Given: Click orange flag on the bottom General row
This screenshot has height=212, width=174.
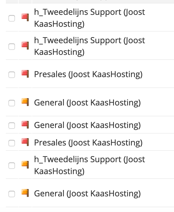Looking at the screenshot, I should [25, 193].
